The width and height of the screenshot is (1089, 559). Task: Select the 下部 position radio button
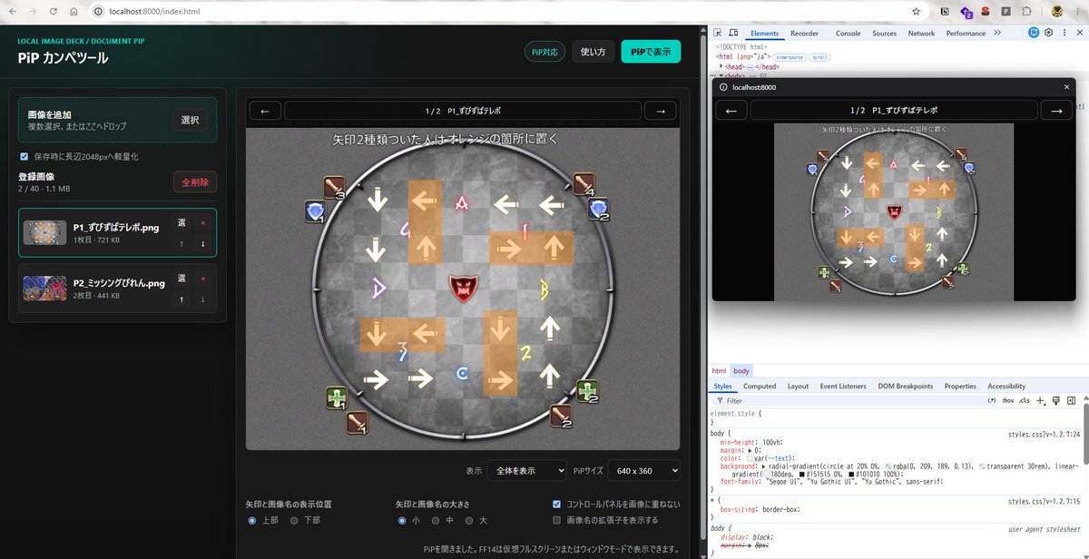point(294,520)
